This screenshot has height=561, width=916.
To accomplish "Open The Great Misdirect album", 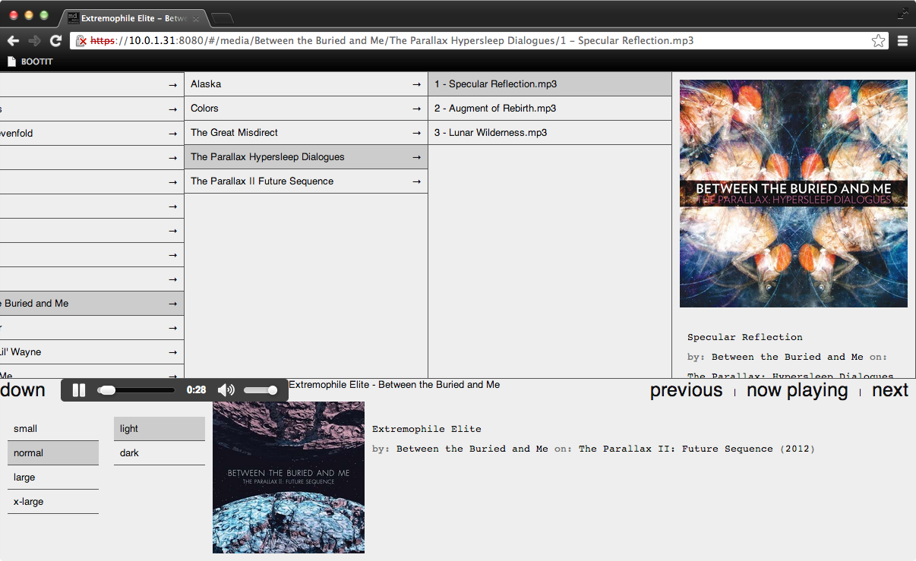I will pos(306,133).
